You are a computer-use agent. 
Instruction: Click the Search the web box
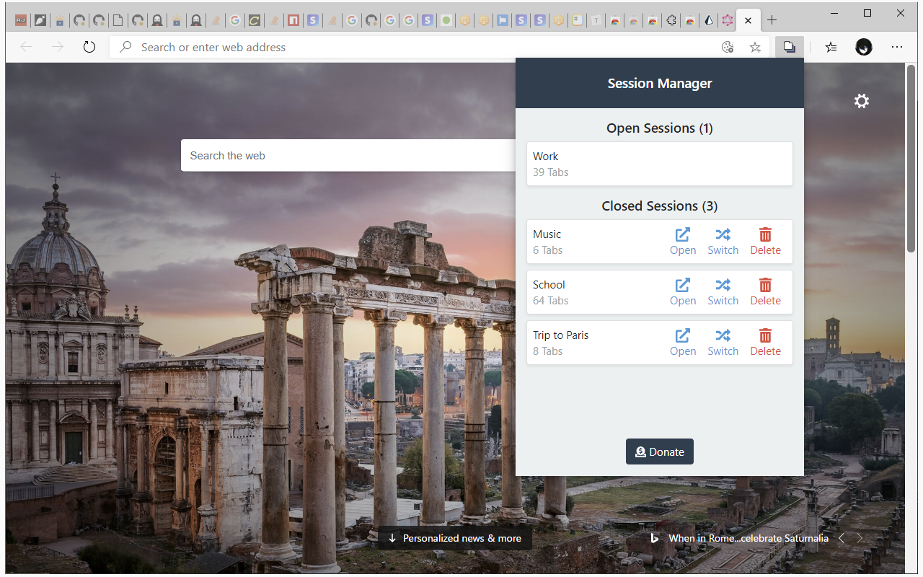click(348, 155)
